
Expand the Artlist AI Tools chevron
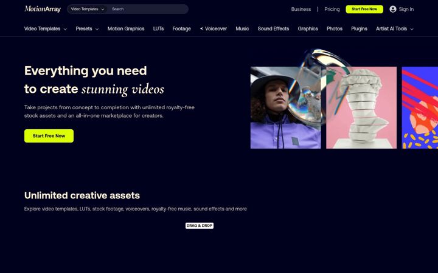point(411,29)
